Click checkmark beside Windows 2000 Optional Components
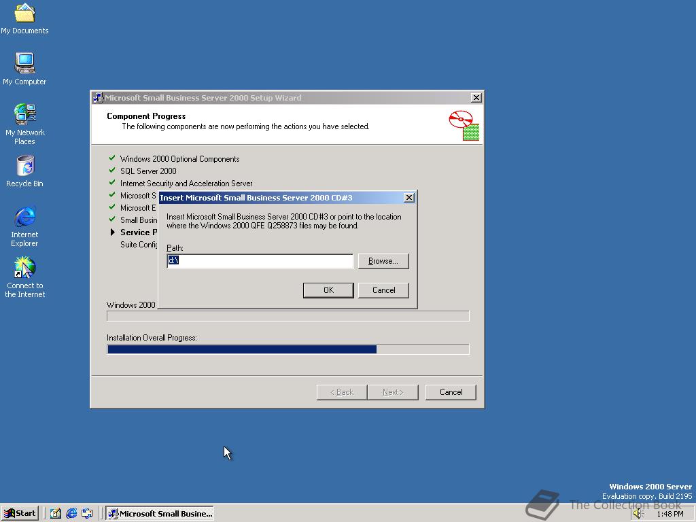696x522 pixels. [x=112, y=158]
